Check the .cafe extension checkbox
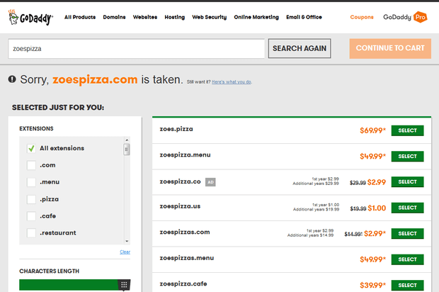Viewport: 439px width, 292px height. click(31, 216)
